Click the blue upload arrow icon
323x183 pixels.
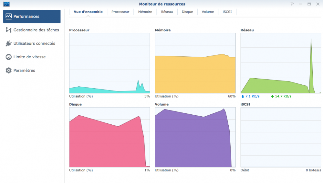[243, 96]
